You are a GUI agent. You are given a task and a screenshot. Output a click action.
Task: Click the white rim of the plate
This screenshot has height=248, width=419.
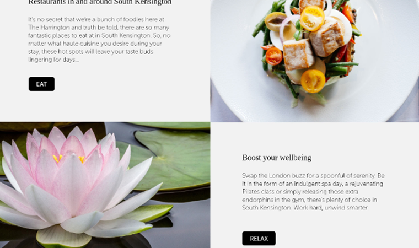388,80
